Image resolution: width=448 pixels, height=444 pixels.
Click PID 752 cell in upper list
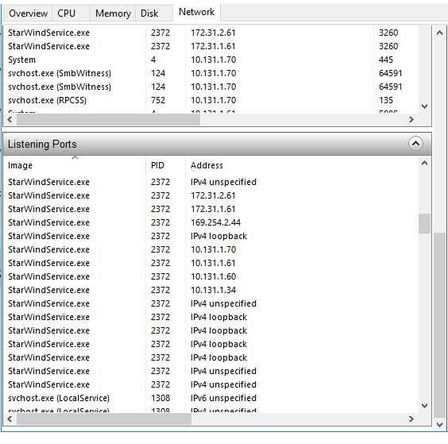[x=158, y=100]
